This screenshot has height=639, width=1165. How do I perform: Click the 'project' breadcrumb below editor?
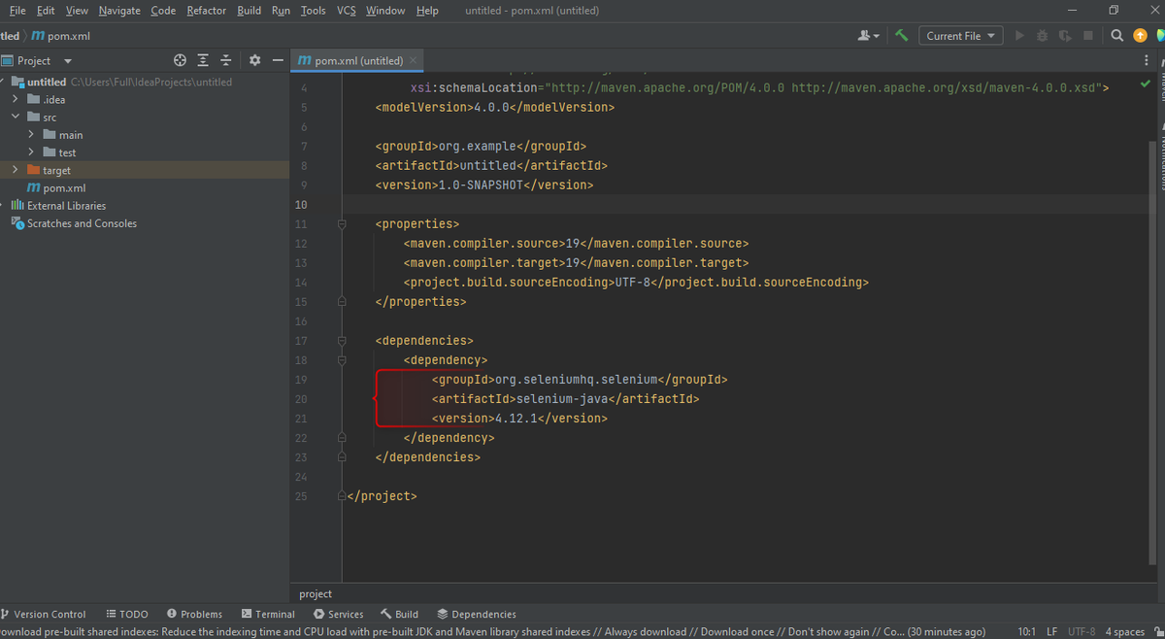click(x=316, y=593)
